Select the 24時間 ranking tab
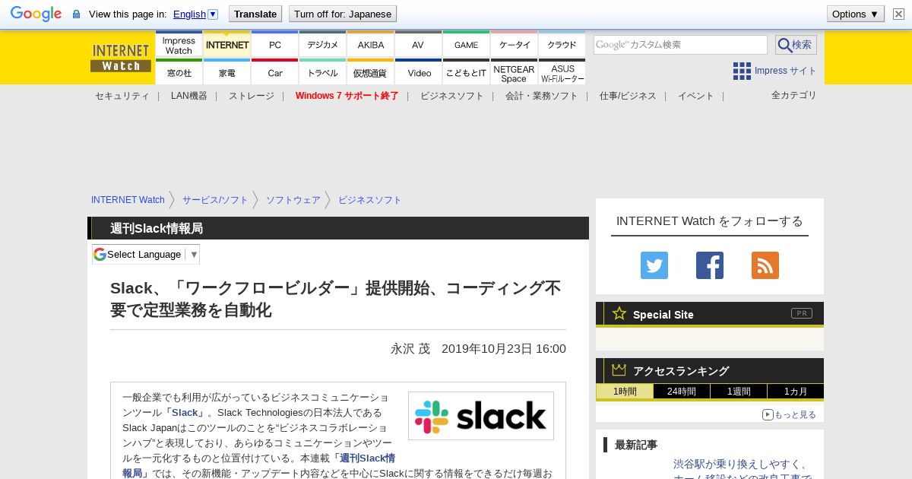This screenshot has height=479, width=912. (x=682, y=392)
